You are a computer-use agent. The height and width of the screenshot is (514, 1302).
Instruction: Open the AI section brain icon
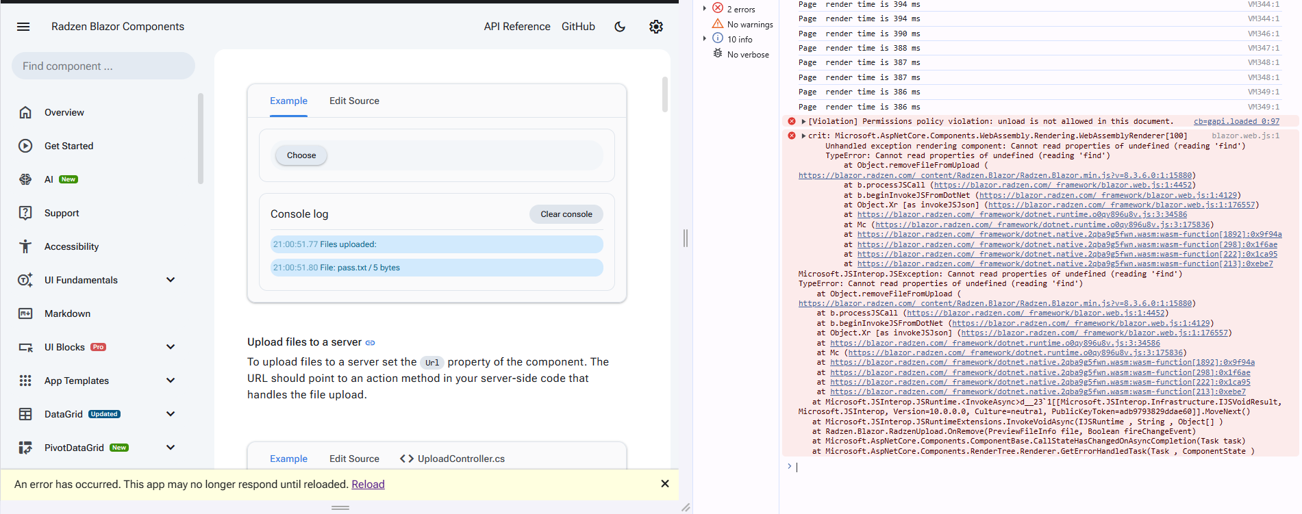tap(25, 179)
